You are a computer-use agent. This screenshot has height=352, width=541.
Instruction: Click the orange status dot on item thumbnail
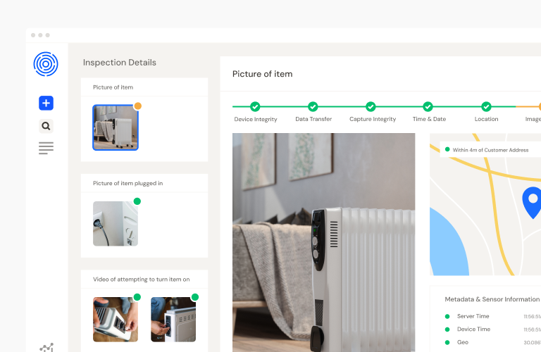(137, 106)
